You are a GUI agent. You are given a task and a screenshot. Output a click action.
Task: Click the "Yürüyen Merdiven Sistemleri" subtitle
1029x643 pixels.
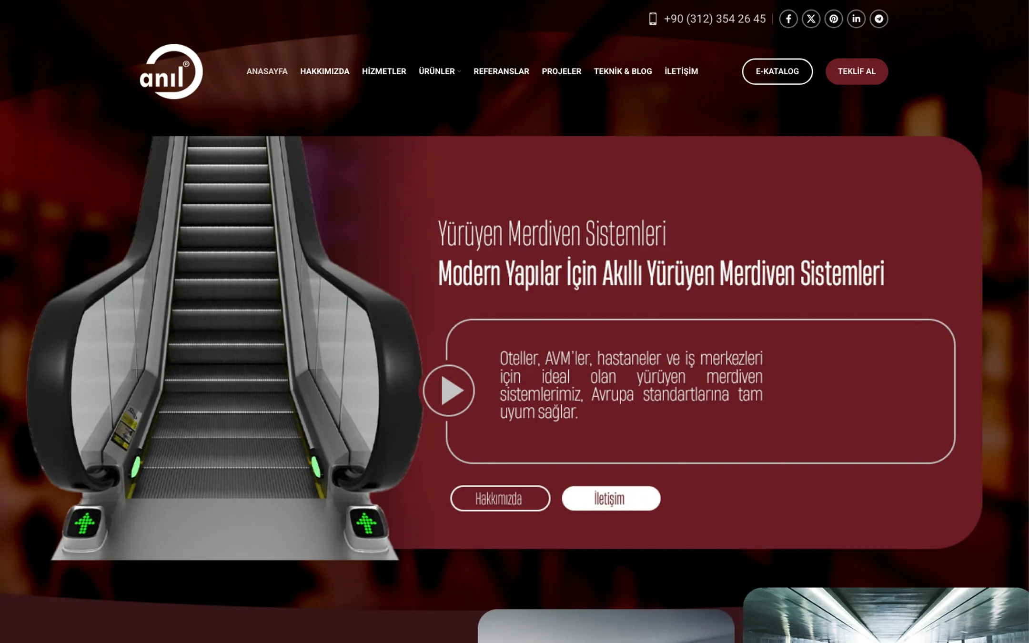(552, 234)
